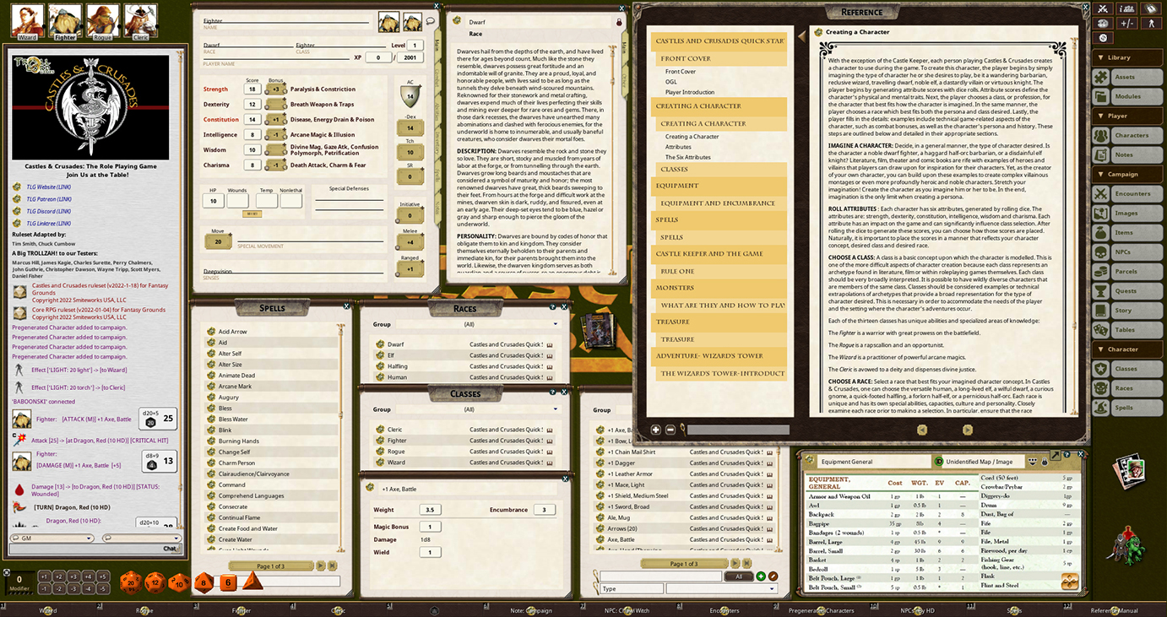The width and height of the screenshot is (1167, 617).
Task: Open the modifiers plus-minus icon
Action: [1126, 23]
